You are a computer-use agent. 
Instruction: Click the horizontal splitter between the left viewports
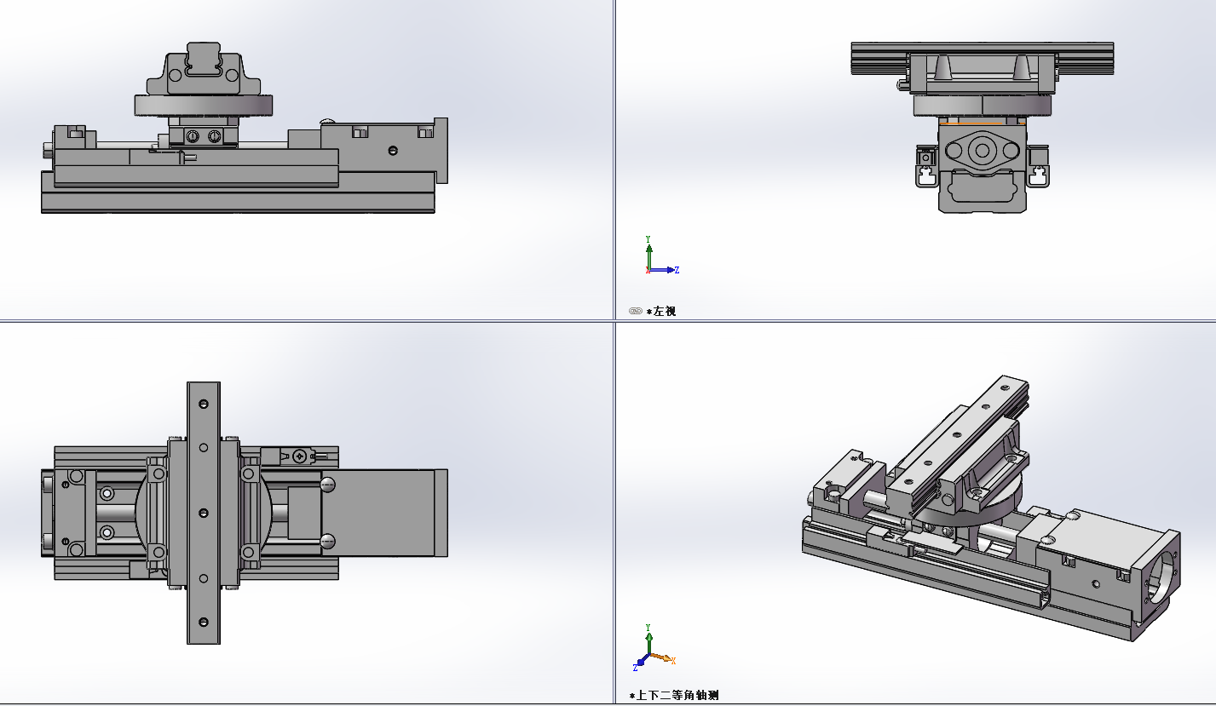307,321
